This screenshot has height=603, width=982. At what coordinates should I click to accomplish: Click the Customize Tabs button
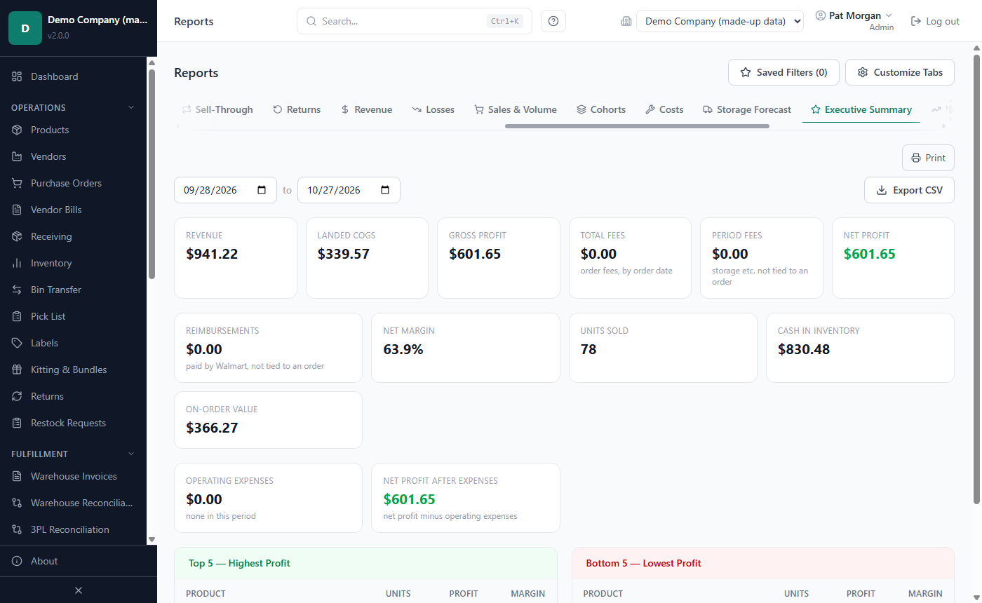point(900,72)
